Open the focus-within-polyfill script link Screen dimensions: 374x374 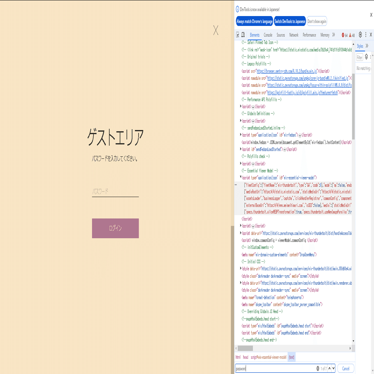coord(309,85)
